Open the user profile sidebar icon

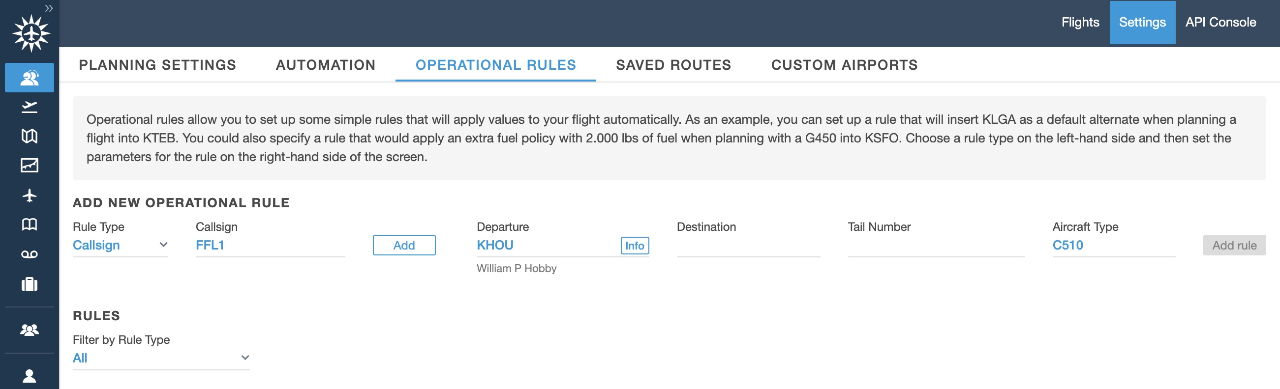click(30, 376)
